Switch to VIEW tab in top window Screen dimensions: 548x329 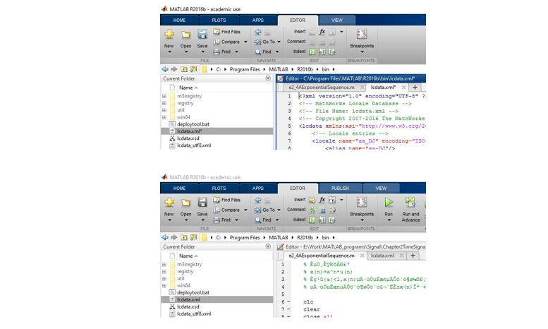pyautogui.click(x=337, y=20)
